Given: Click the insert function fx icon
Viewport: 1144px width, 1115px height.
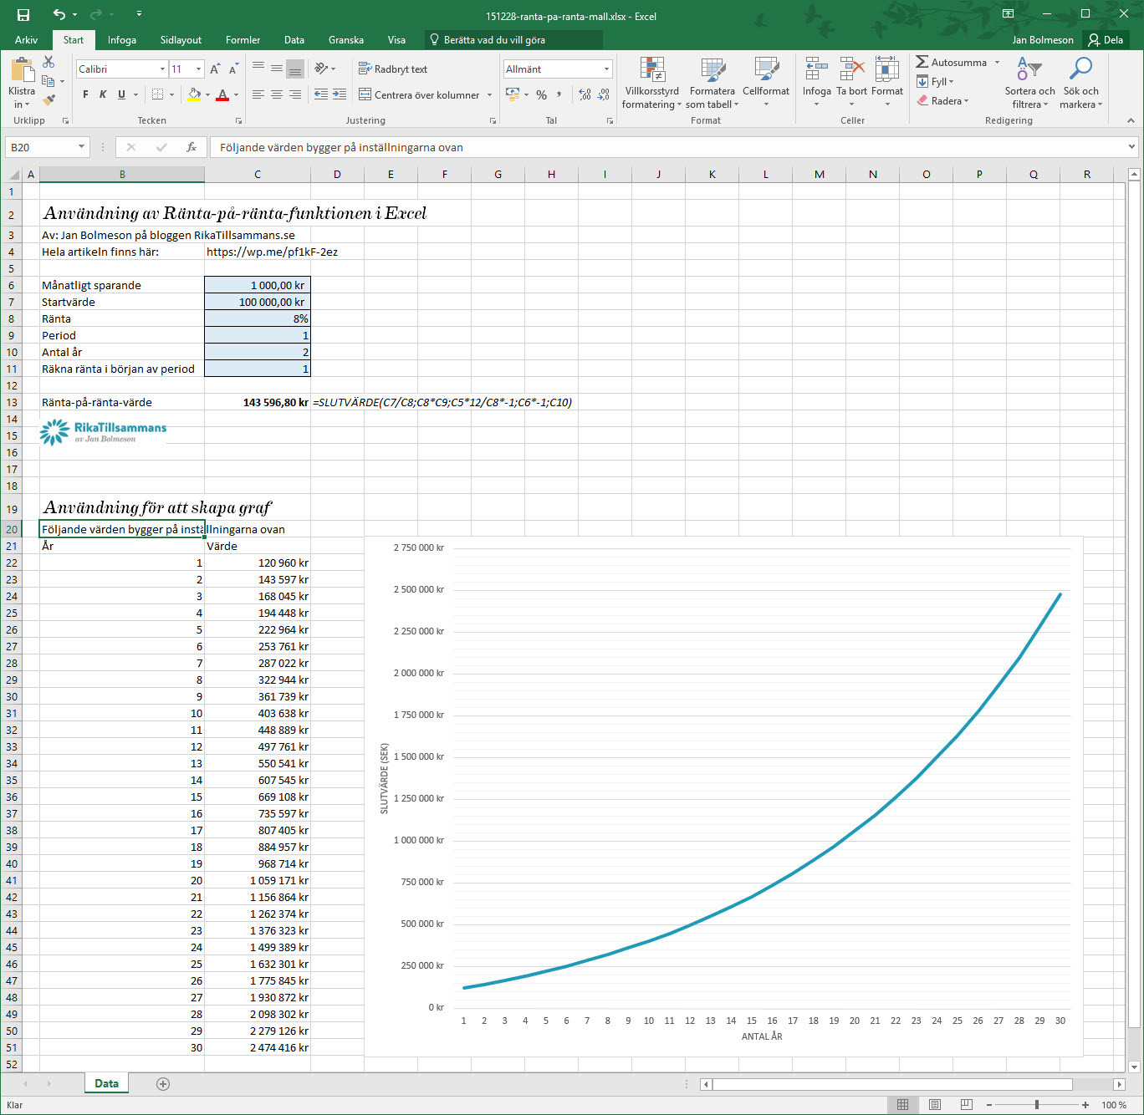Looking at the screenshot, I should pyautogui.click(x=192, y=147).
